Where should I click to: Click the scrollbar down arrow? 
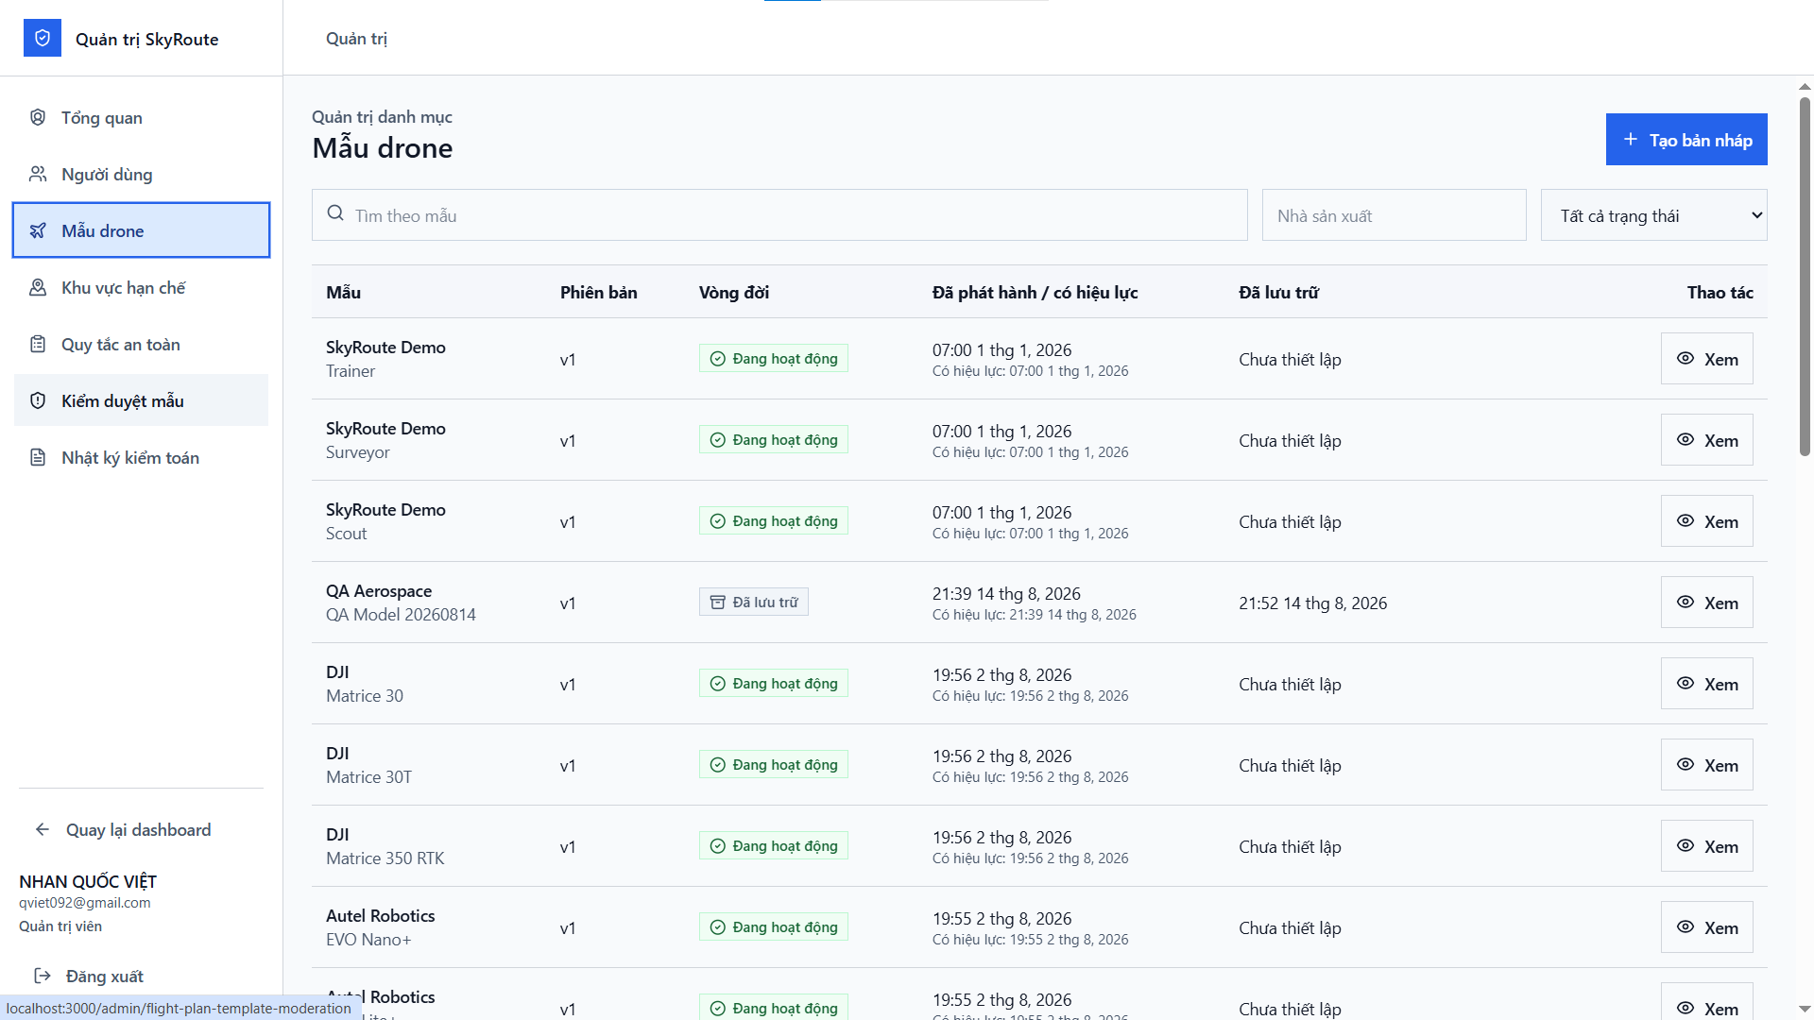click(1805, 1010)
